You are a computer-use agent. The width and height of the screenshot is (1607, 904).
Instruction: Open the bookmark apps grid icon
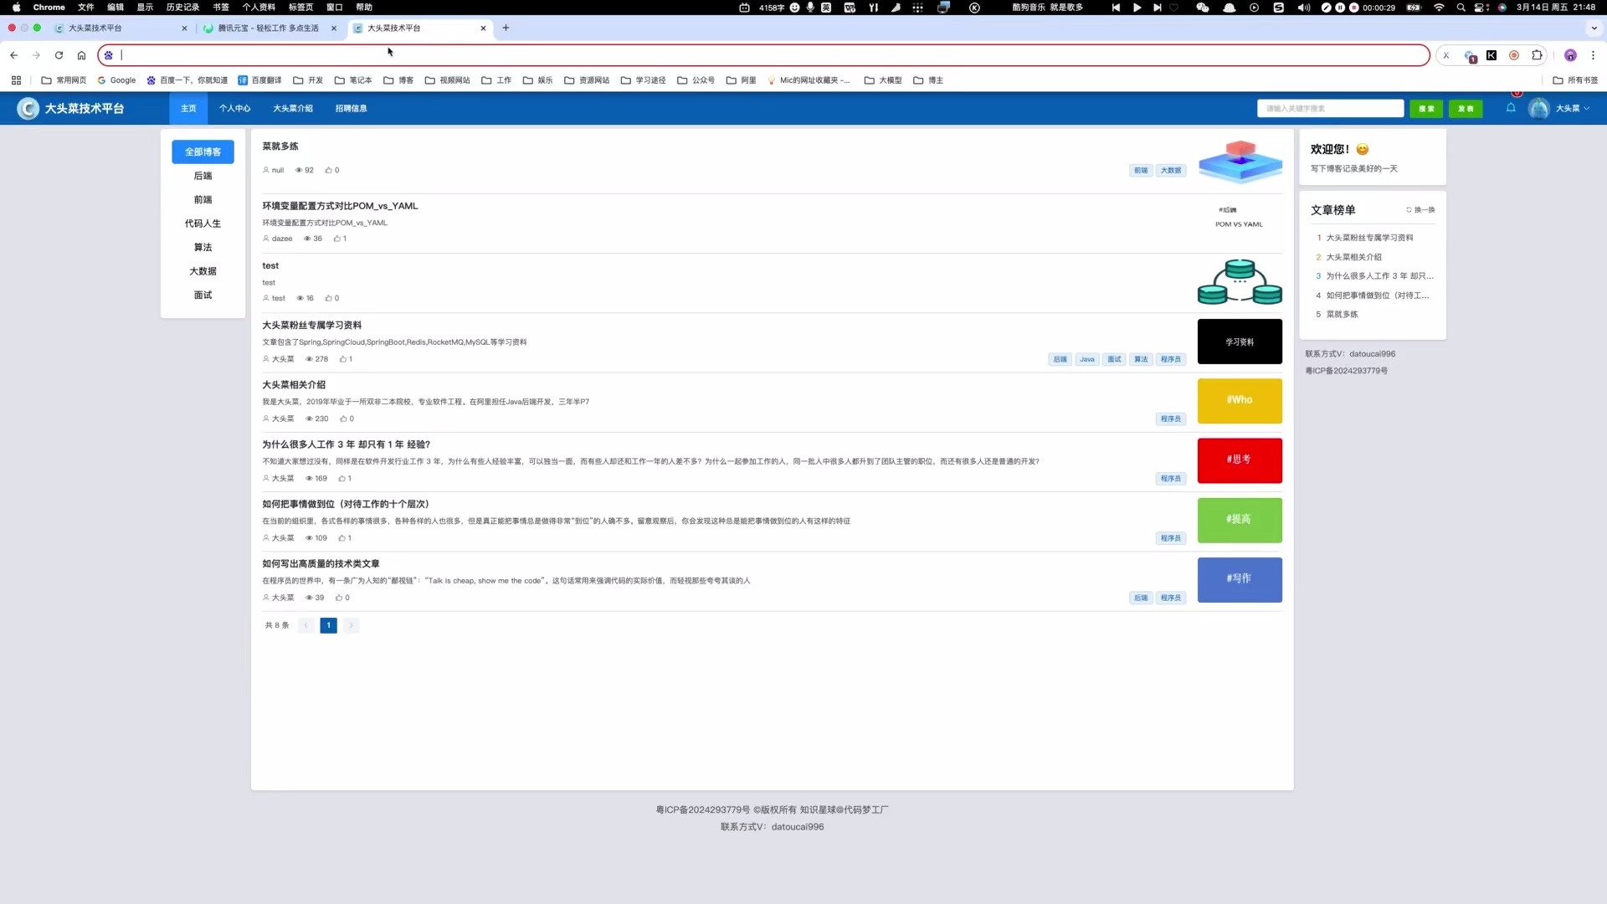pyautogui.click(x=16, y=80)
